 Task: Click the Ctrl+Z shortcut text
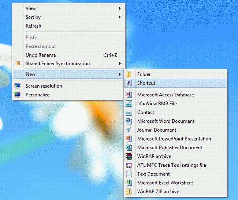(110, 55)
